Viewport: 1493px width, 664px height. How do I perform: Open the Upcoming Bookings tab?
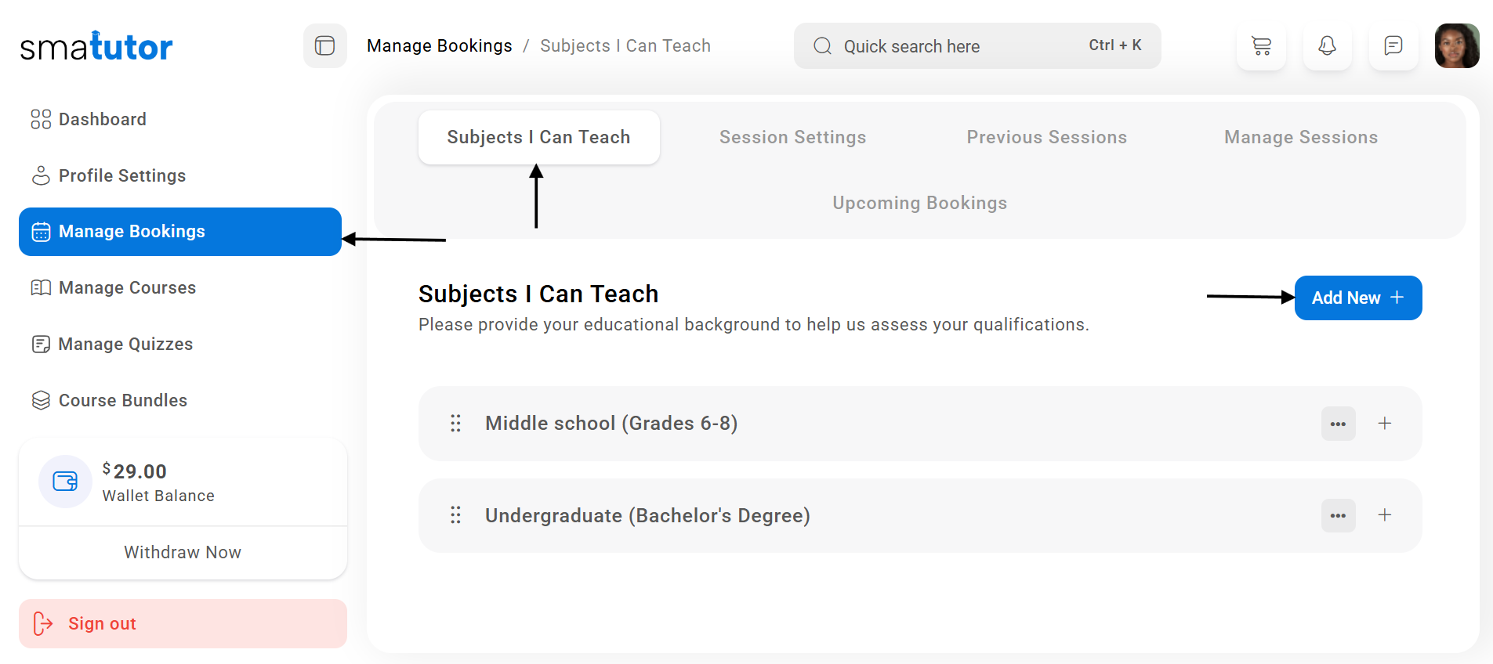pyautogui.click(x=919, y=204)
